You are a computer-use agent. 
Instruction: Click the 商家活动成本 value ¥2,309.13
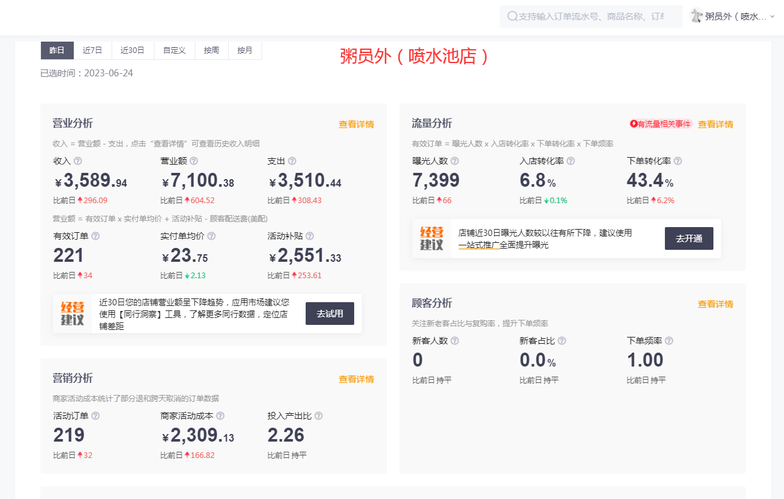198,436
